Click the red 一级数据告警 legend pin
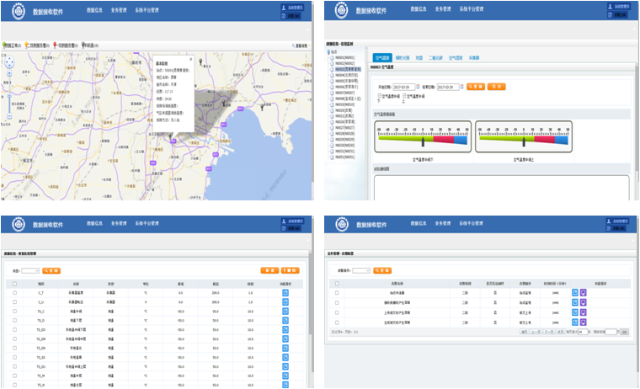The width and height of the screenshot is (640, 389). 55,45
